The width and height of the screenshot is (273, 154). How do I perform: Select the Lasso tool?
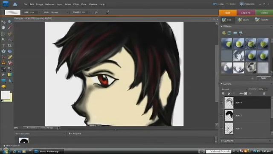tap(10, 34)
